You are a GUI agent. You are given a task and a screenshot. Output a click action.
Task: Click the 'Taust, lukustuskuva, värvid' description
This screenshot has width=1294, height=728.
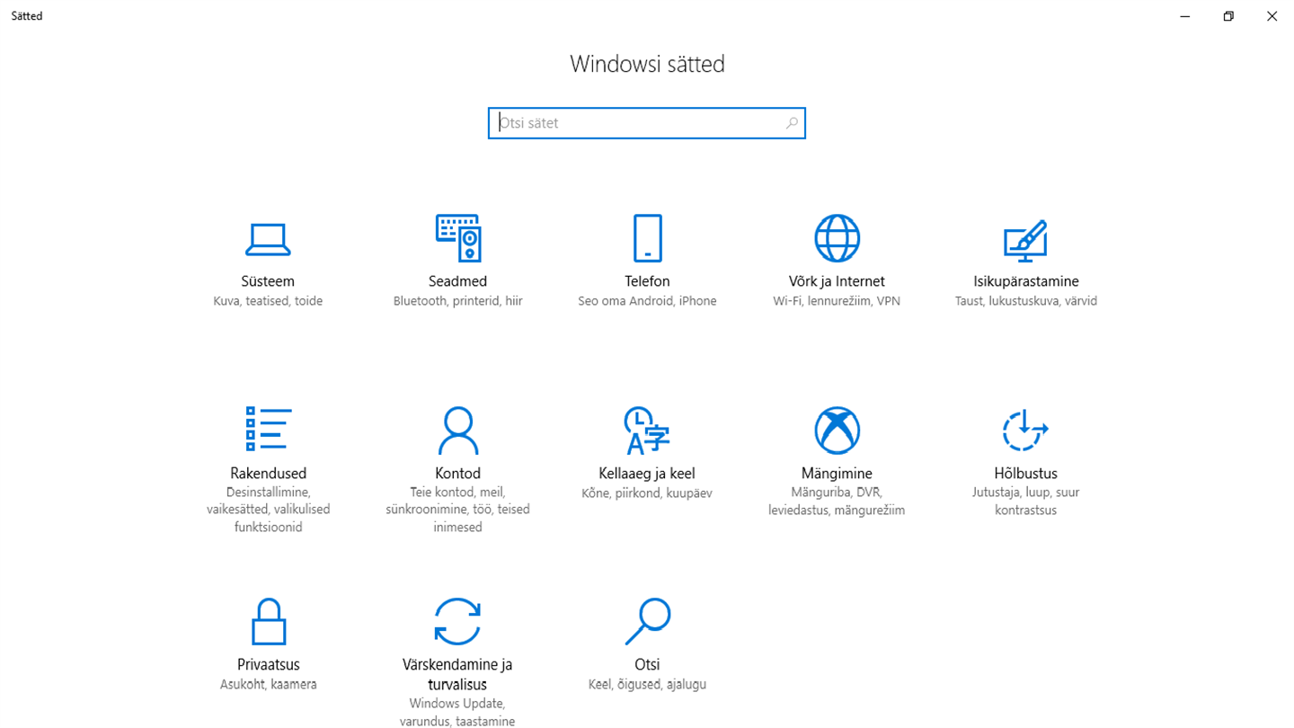[x=1026, y=301]
